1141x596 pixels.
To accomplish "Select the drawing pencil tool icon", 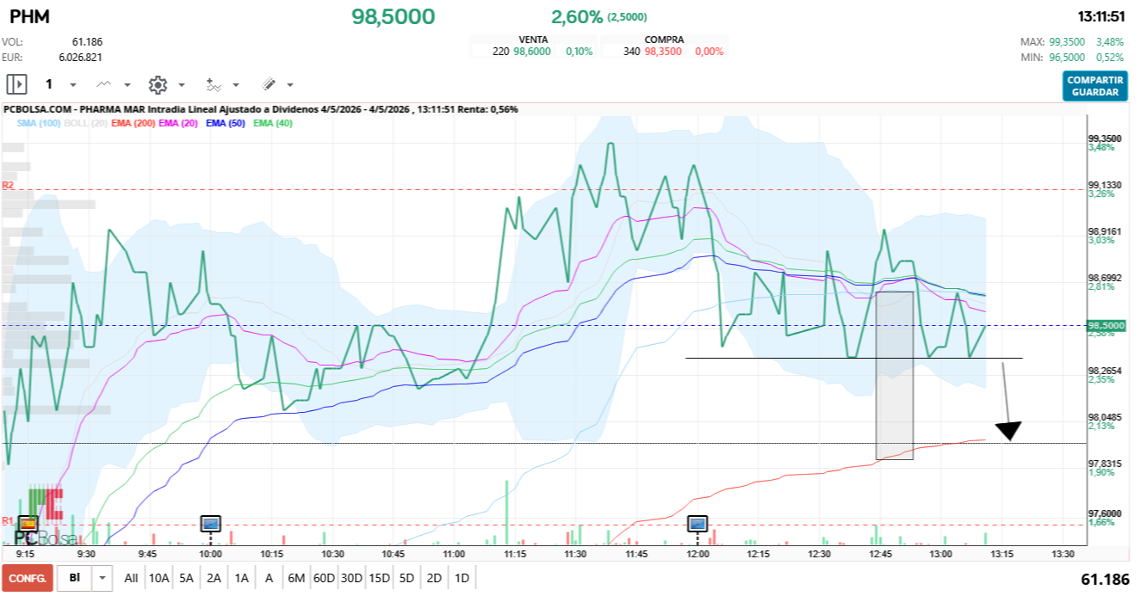I will pos(269,84).
